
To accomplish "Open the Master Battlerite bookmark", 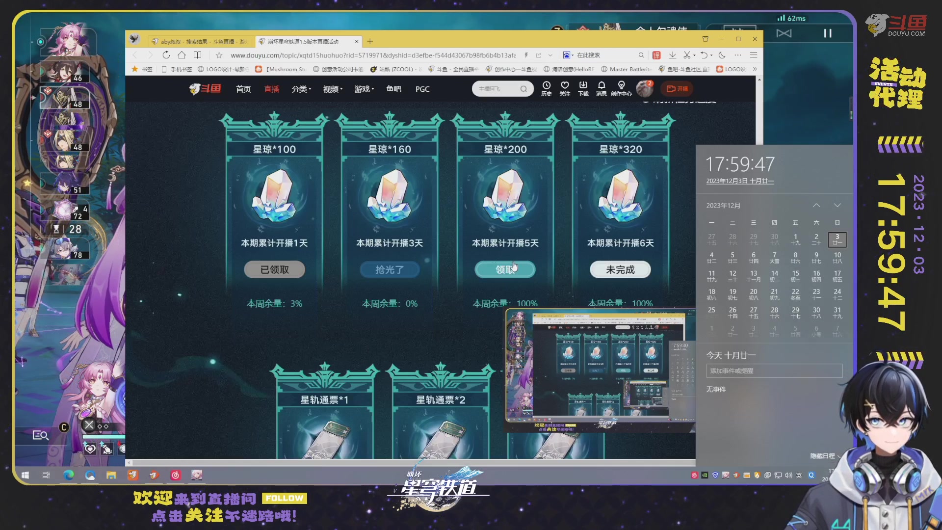I will coord(627,69).
